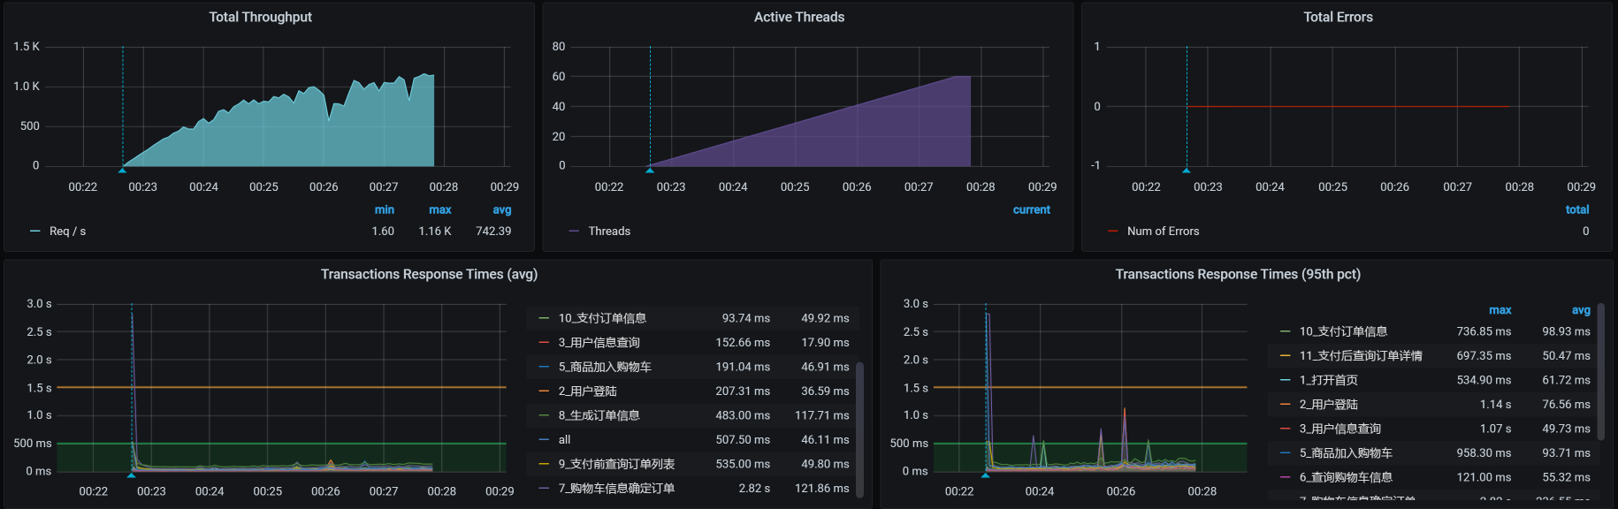1618x509 pixels.
Task: Sort Total Throughput legend by avg column
Action: [x=501, y=210]
